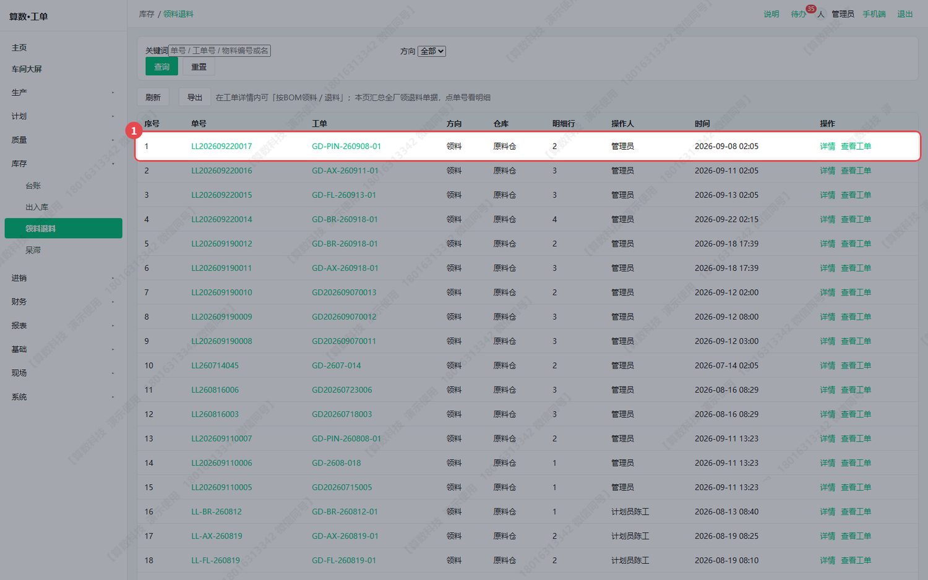Click the 时间 column header
This screenshot has height=580, width=928.
(x=702, y=124)
